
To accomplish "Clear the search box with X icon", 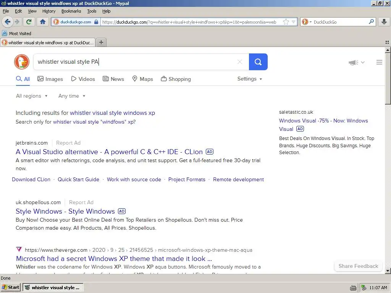I will [240, 62].
